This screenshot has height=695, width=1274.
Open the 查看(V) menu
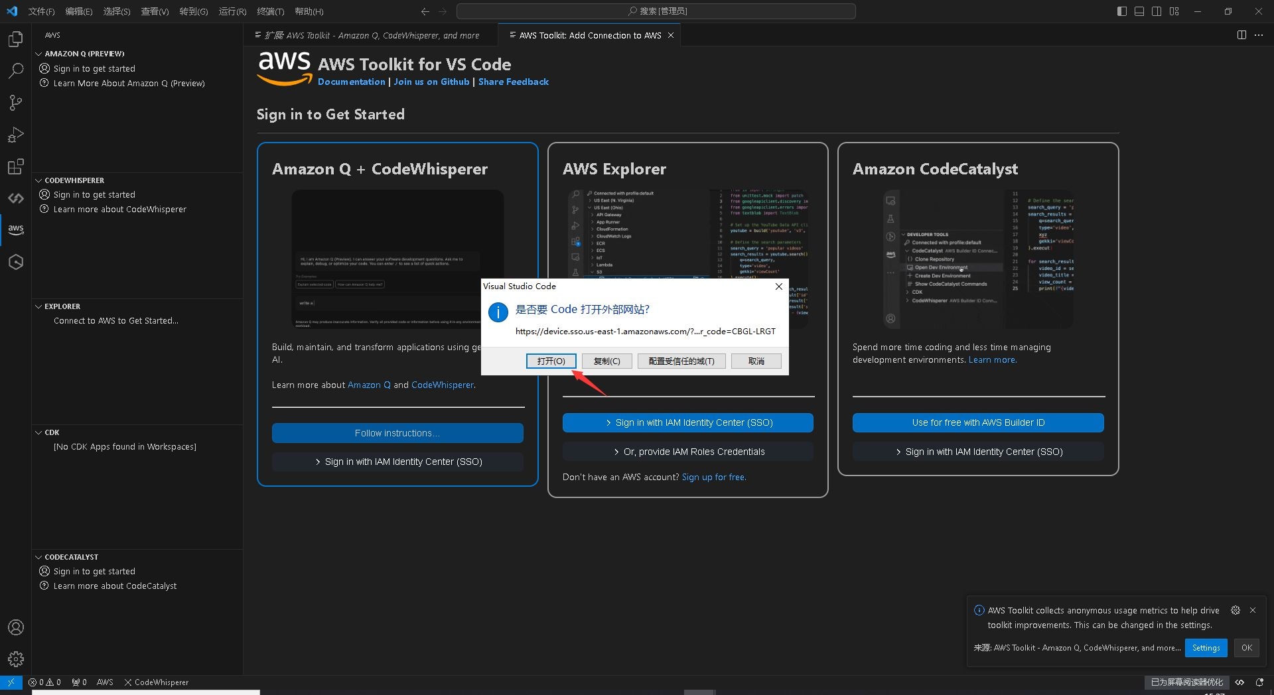point(155,11)
